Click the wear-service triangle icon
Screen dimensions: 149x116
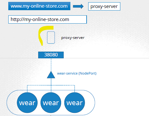51,75
